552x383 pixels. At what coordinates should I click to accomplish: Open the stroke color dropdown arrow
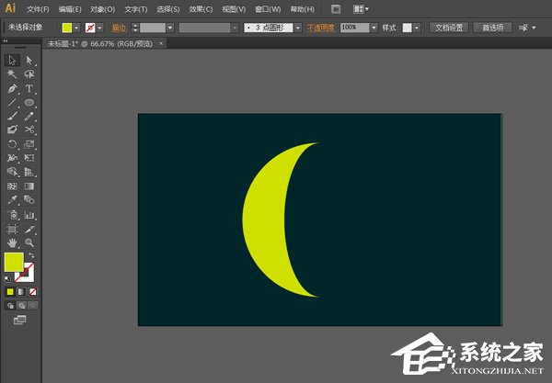(100, 28)
